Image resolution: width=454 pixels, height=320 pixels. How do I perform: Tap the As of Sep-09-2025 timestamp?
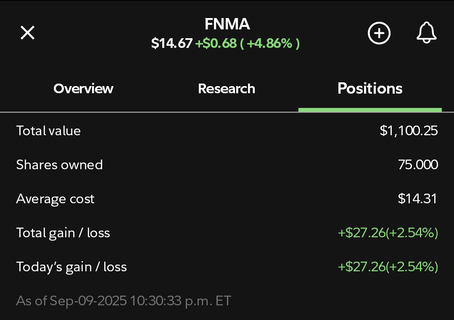coord(124,301)
